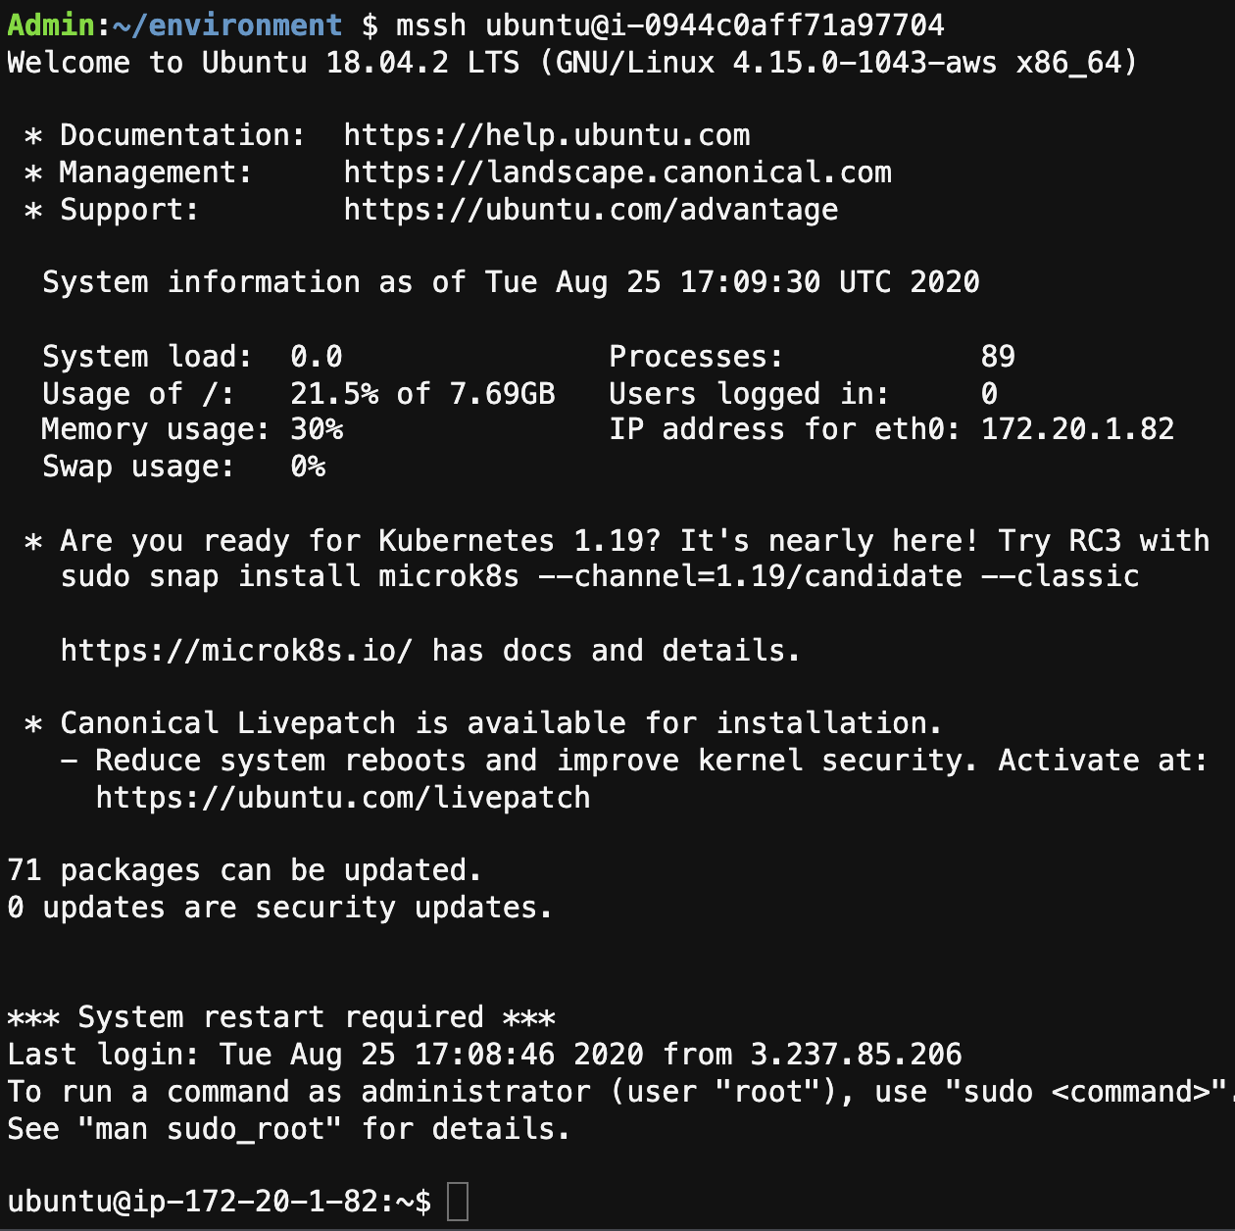The image size is (1235, 1231).
Task: Click the https://microk8s.io/ docs URL
Action: [236, 650]
